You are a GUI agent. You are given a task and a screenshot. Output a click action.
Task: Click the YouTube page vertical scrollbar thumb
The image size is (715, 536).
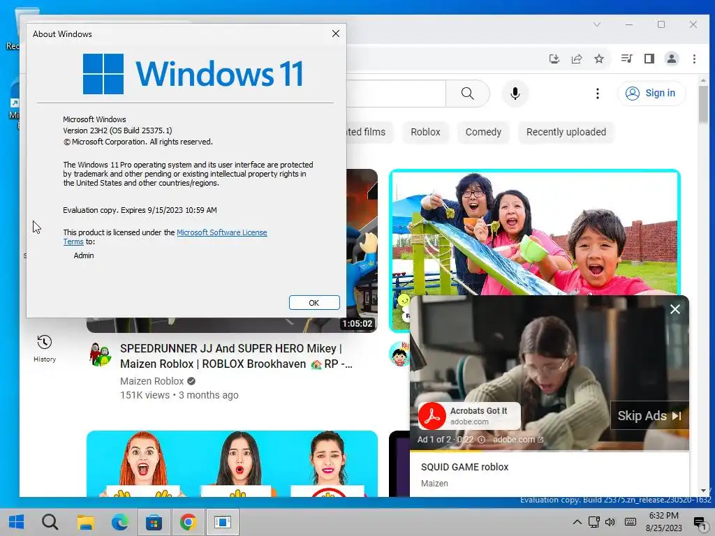point(703,104)
